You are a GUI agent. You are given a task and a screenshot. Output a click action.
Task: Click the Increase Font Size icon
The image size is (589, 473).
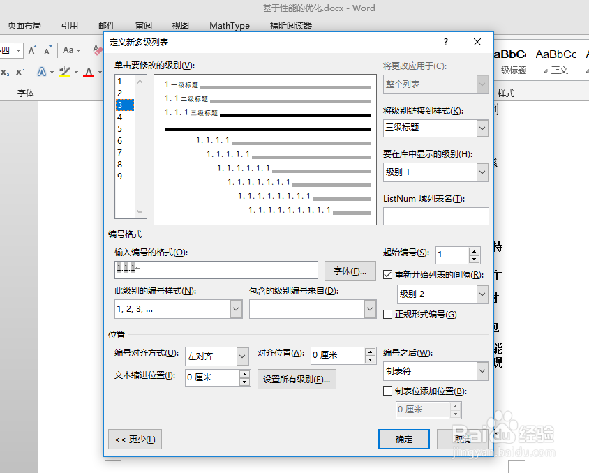point(32,50)
